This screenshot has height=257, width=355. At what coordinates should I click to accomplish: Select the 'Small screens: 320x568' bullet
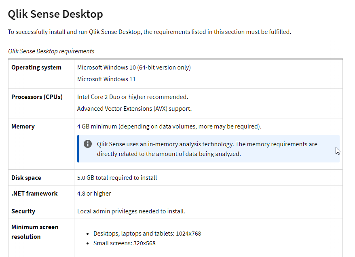(125, 243)
